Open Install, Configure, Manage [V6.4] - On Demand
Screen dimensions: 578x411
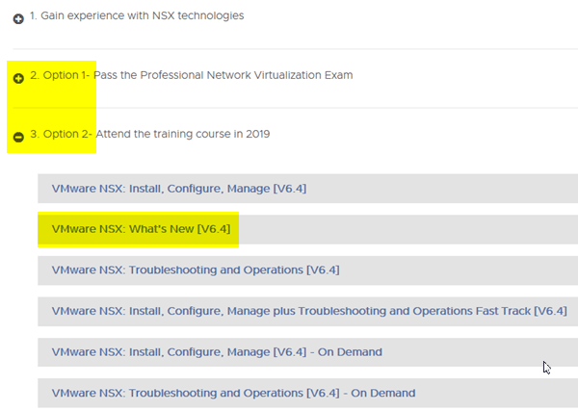(217, 352)
